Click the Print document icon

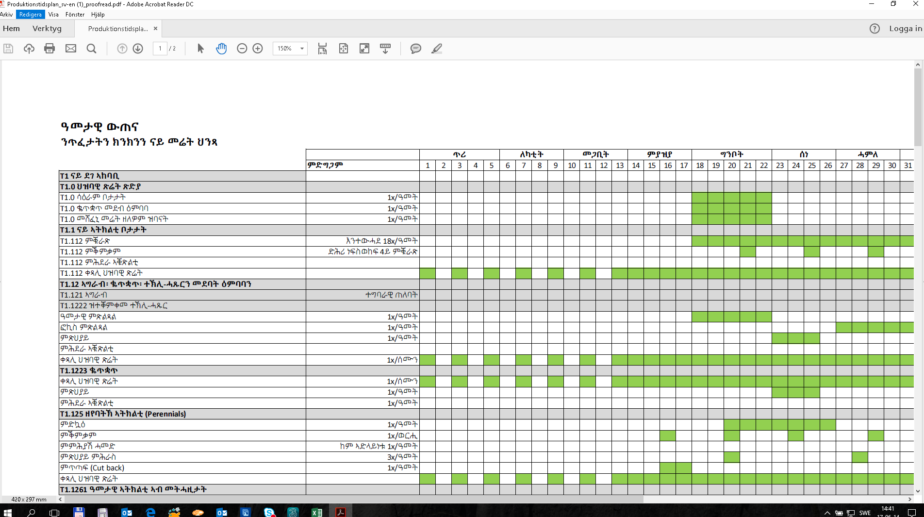coord(49,49)
